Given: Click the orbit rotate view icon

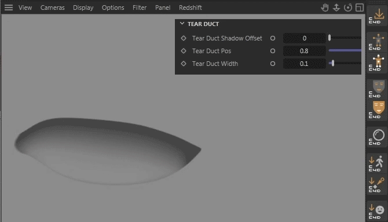Looking at the screenshot, I should pos(348,8).
